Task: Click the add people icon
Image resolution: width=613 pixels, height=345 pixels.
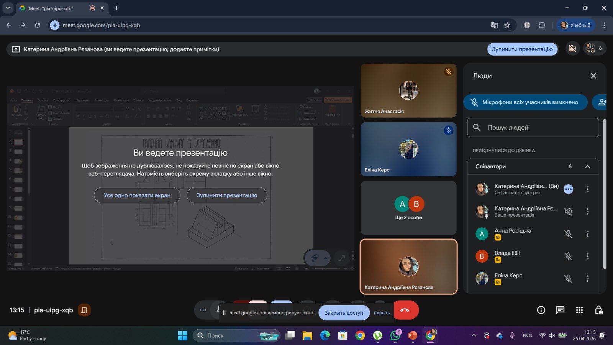Action: [x=602, y=102]
